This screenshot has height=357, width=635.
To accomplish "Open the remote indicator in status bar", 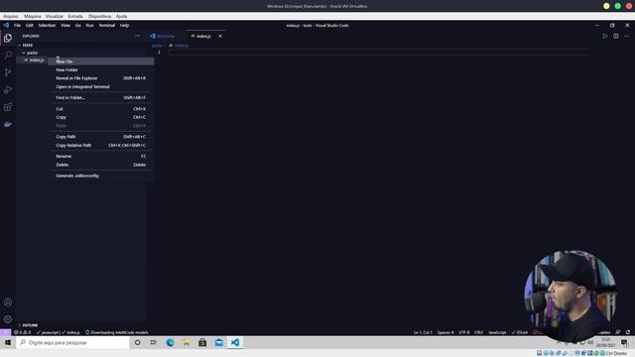I will tap(5, 332).
